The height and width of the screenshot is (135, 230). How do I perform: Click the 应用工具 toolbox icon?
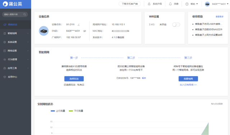[5, 68]
